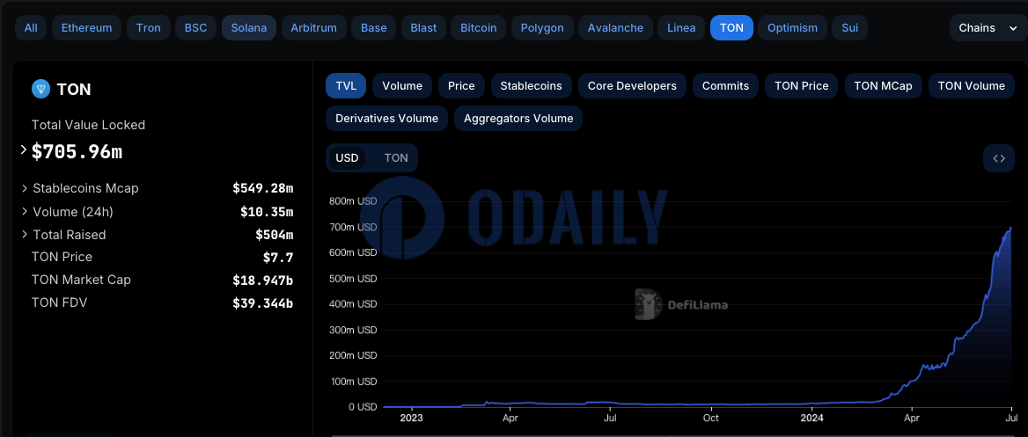Click the 800m USD axis label
This screenshot has height=437, width=1028.
pyautogui.click(x=354, y=201)
